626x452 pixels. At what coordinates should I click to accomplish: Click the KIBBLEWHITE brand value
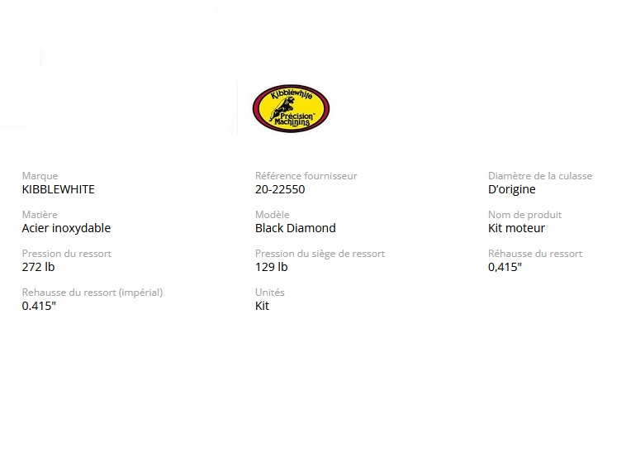[x=58, y=189]
